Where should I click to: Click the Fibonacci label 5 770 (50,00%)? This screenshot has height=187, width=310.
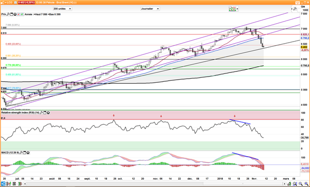[13, 65]
